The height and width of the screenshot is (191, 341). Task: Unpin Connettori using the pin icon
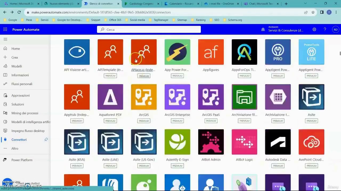click(x=46, y=140)
